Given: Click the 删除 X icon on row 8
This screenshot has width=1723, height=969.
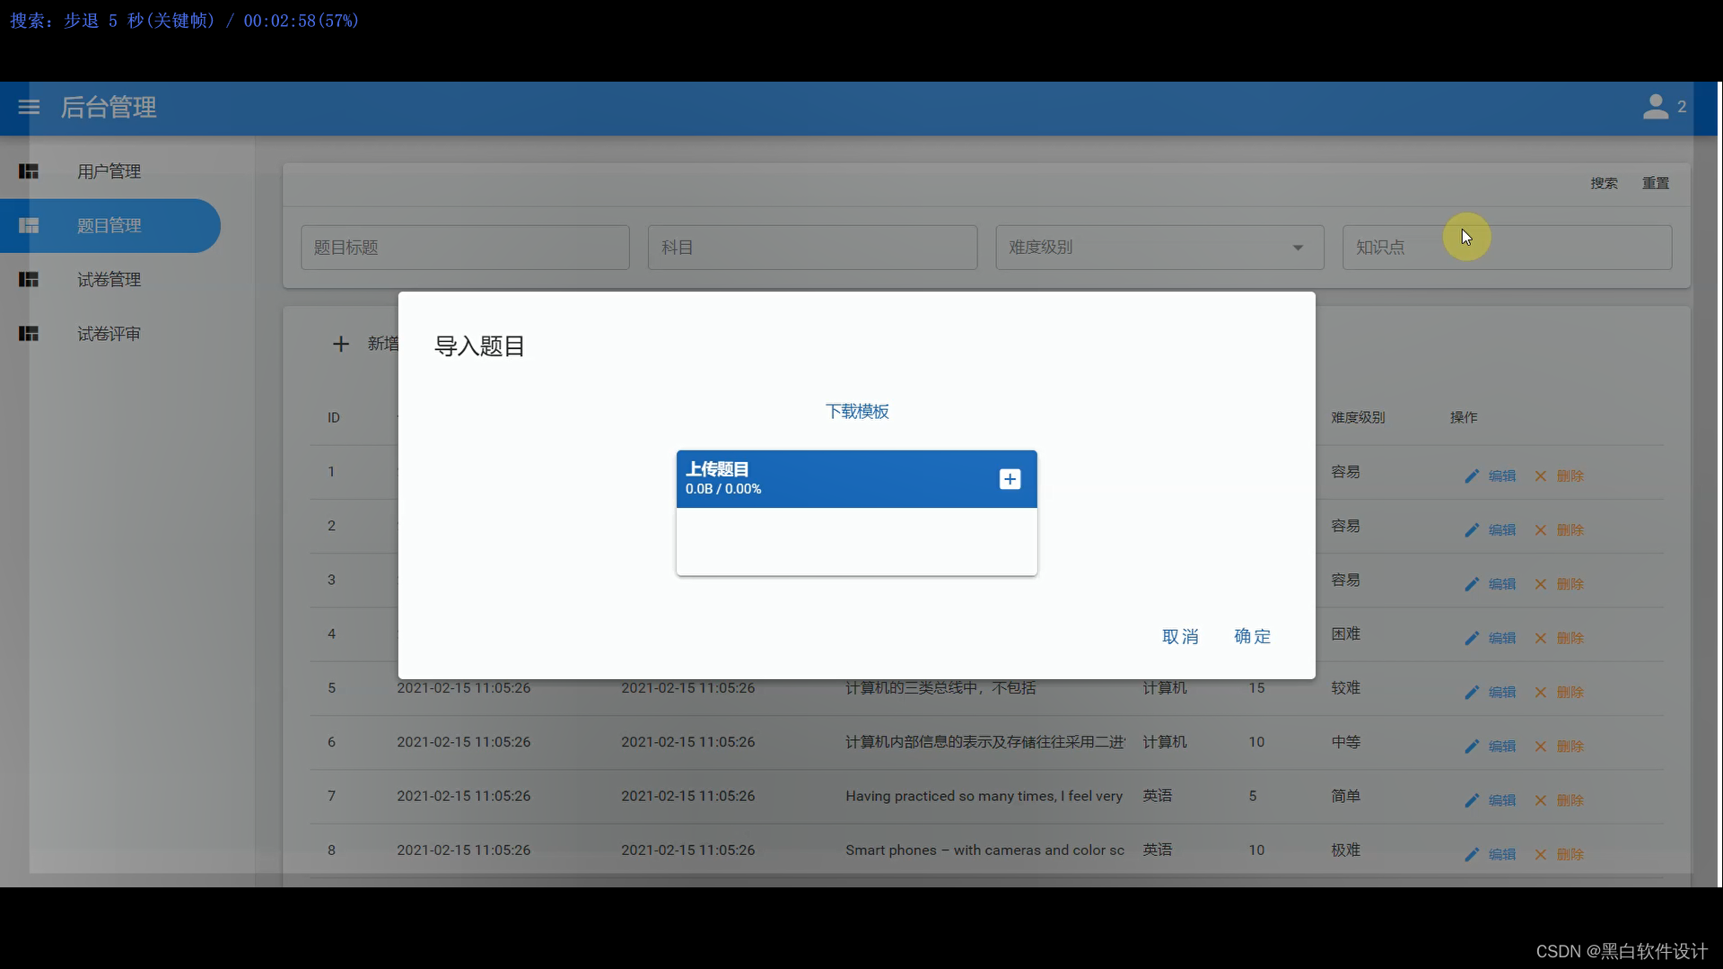Looking at the screenshot, I should (1540, 854).
